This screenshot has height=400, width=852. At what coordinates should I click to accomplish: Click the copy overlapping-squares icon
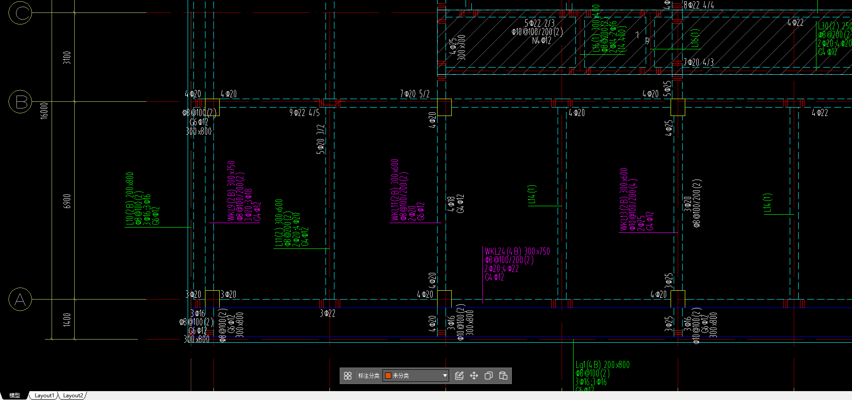coord(489,376)
